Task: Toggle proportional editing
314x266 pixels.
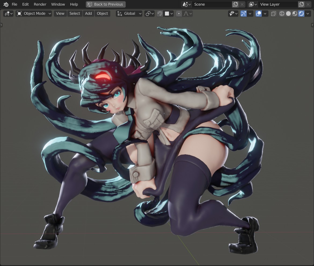Action: click(x=179, y=13)
